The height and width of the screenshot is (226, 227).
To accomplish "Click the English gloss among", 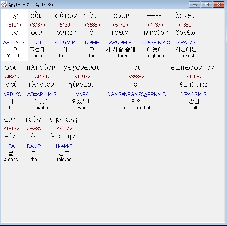I will (x=11, y=160).
